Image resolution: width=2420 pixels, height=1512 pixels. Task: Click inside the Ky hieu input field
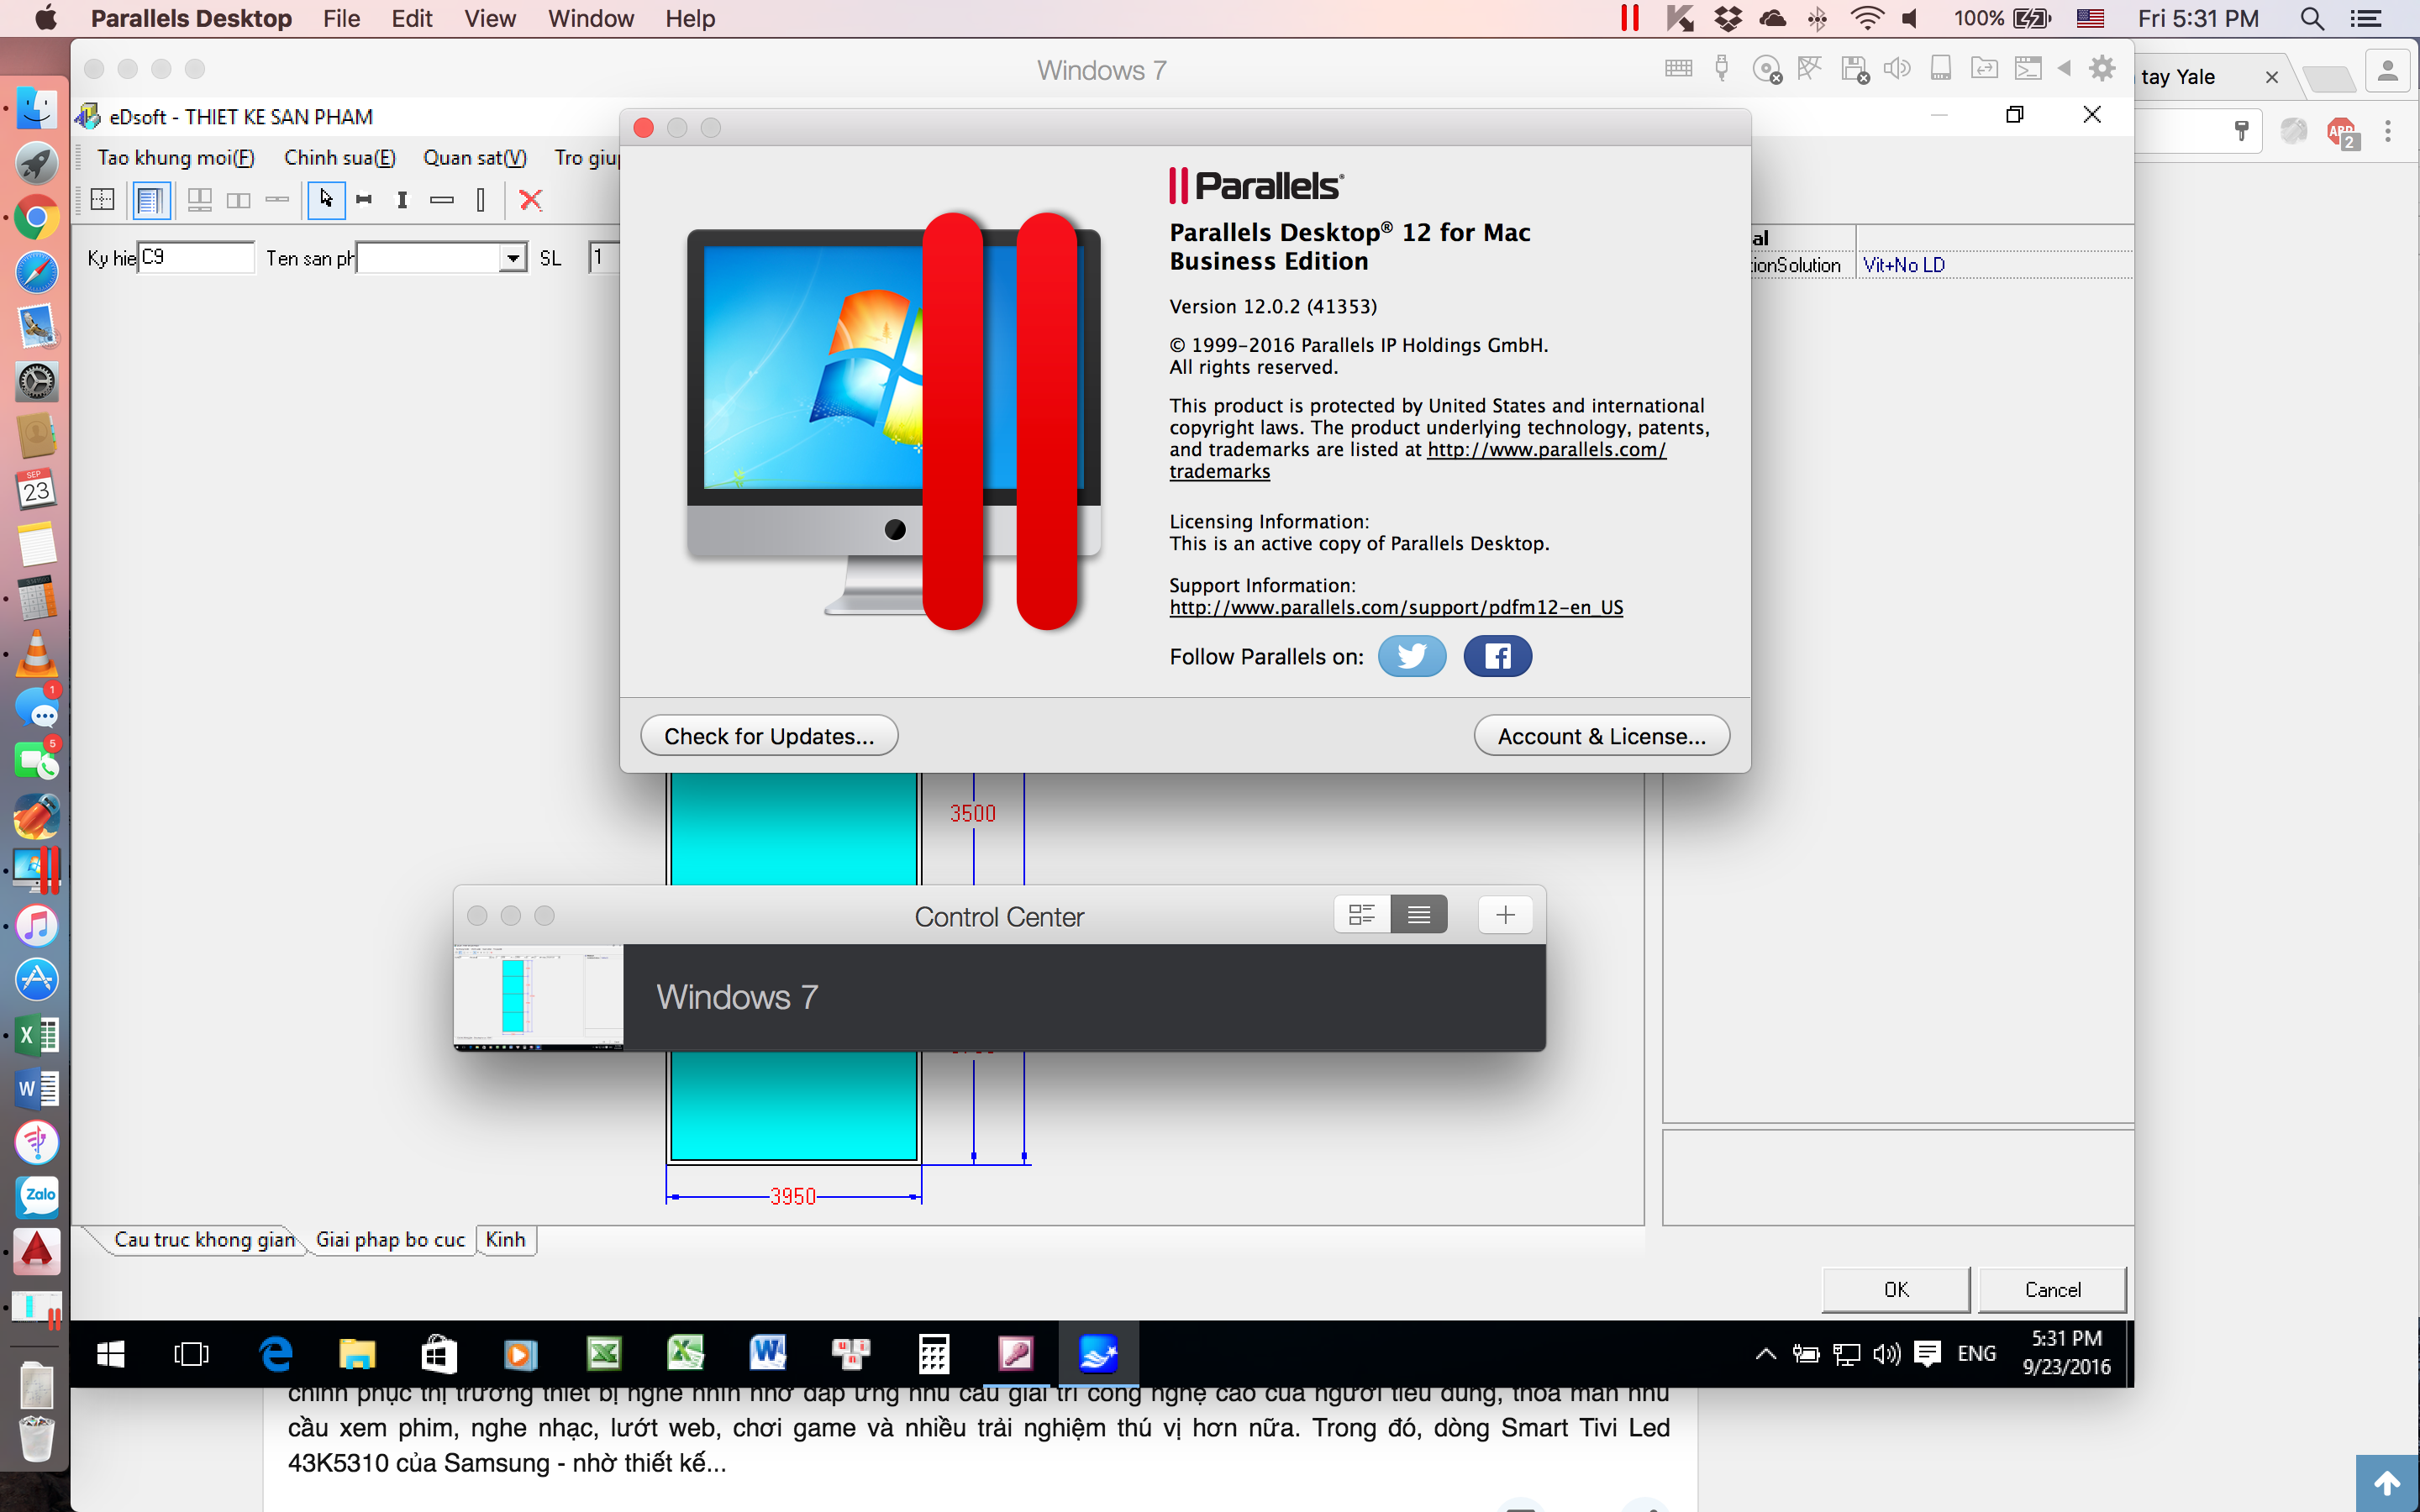(x=196, y=257)
